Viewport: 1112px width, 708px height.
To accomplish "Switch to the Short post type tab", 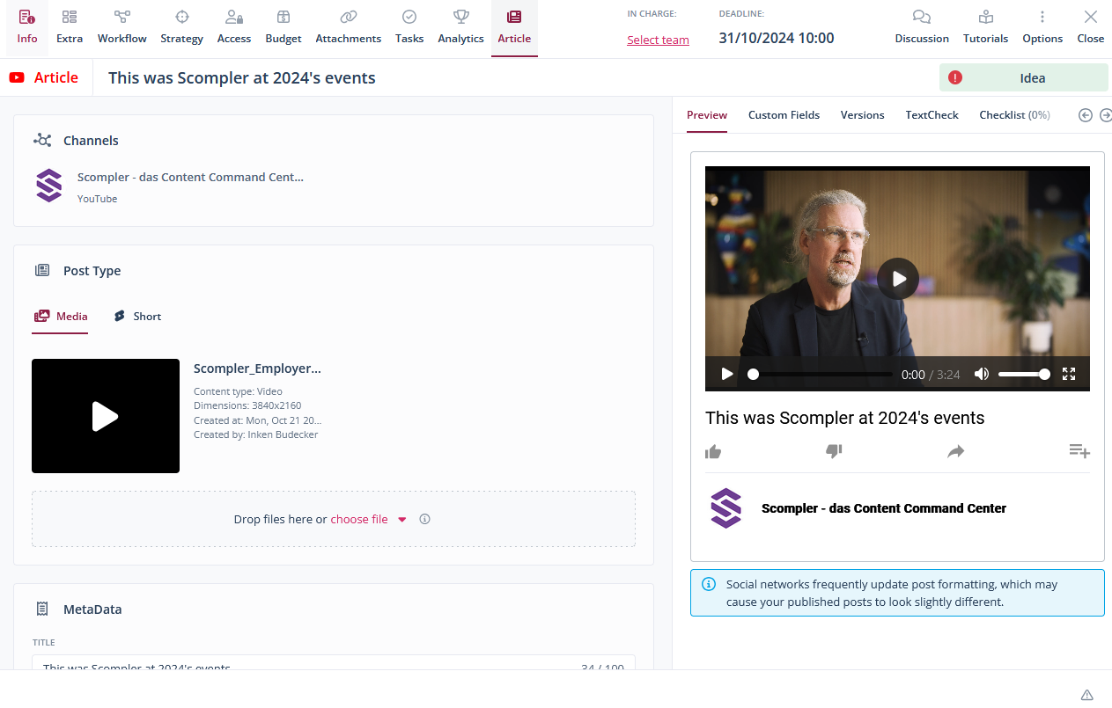I will click(x=137, y=317).
